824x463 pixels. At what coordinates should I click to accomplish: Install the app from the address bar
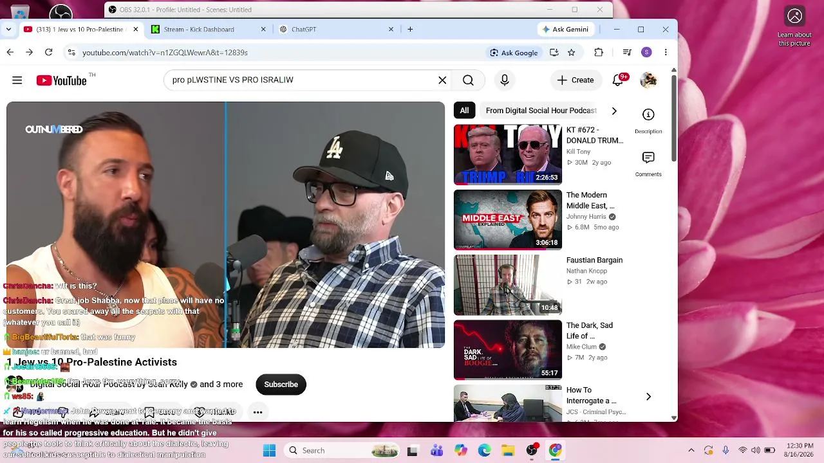click(554, 53)
